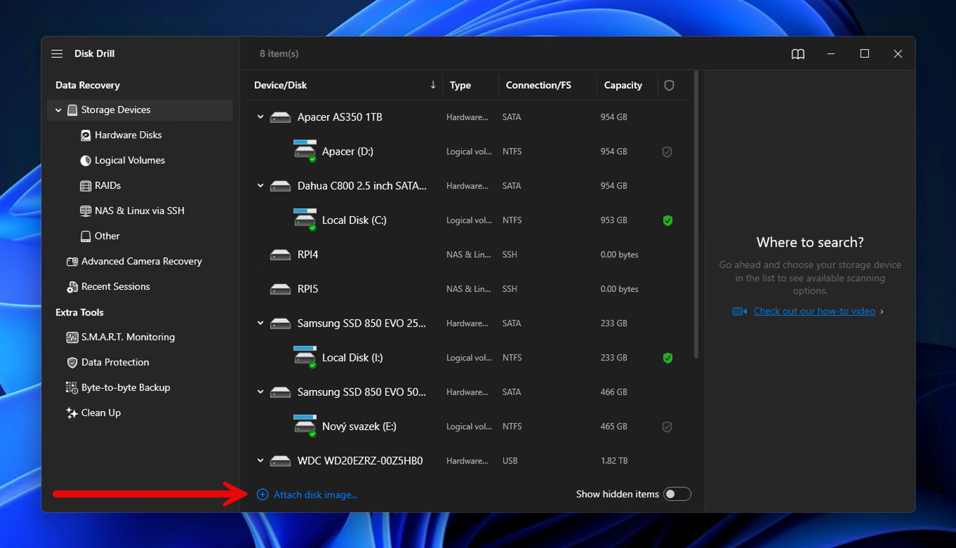The height and width of the screenshot is (548, 956).
Task: Click the Data Protection shield icon in sidebar
Action: [72, 362]
